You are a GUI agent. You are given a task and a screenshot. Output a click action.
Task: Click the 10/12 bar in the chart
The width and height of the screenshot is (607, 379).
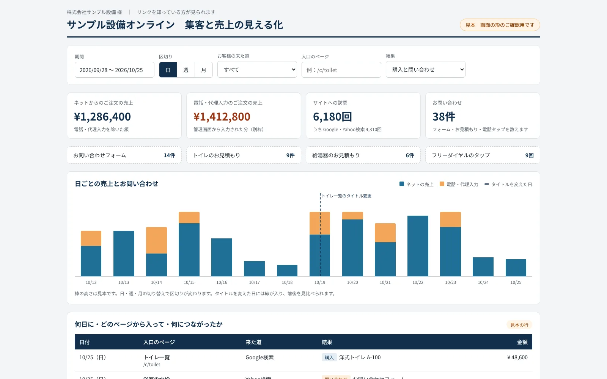click(91, 254)
